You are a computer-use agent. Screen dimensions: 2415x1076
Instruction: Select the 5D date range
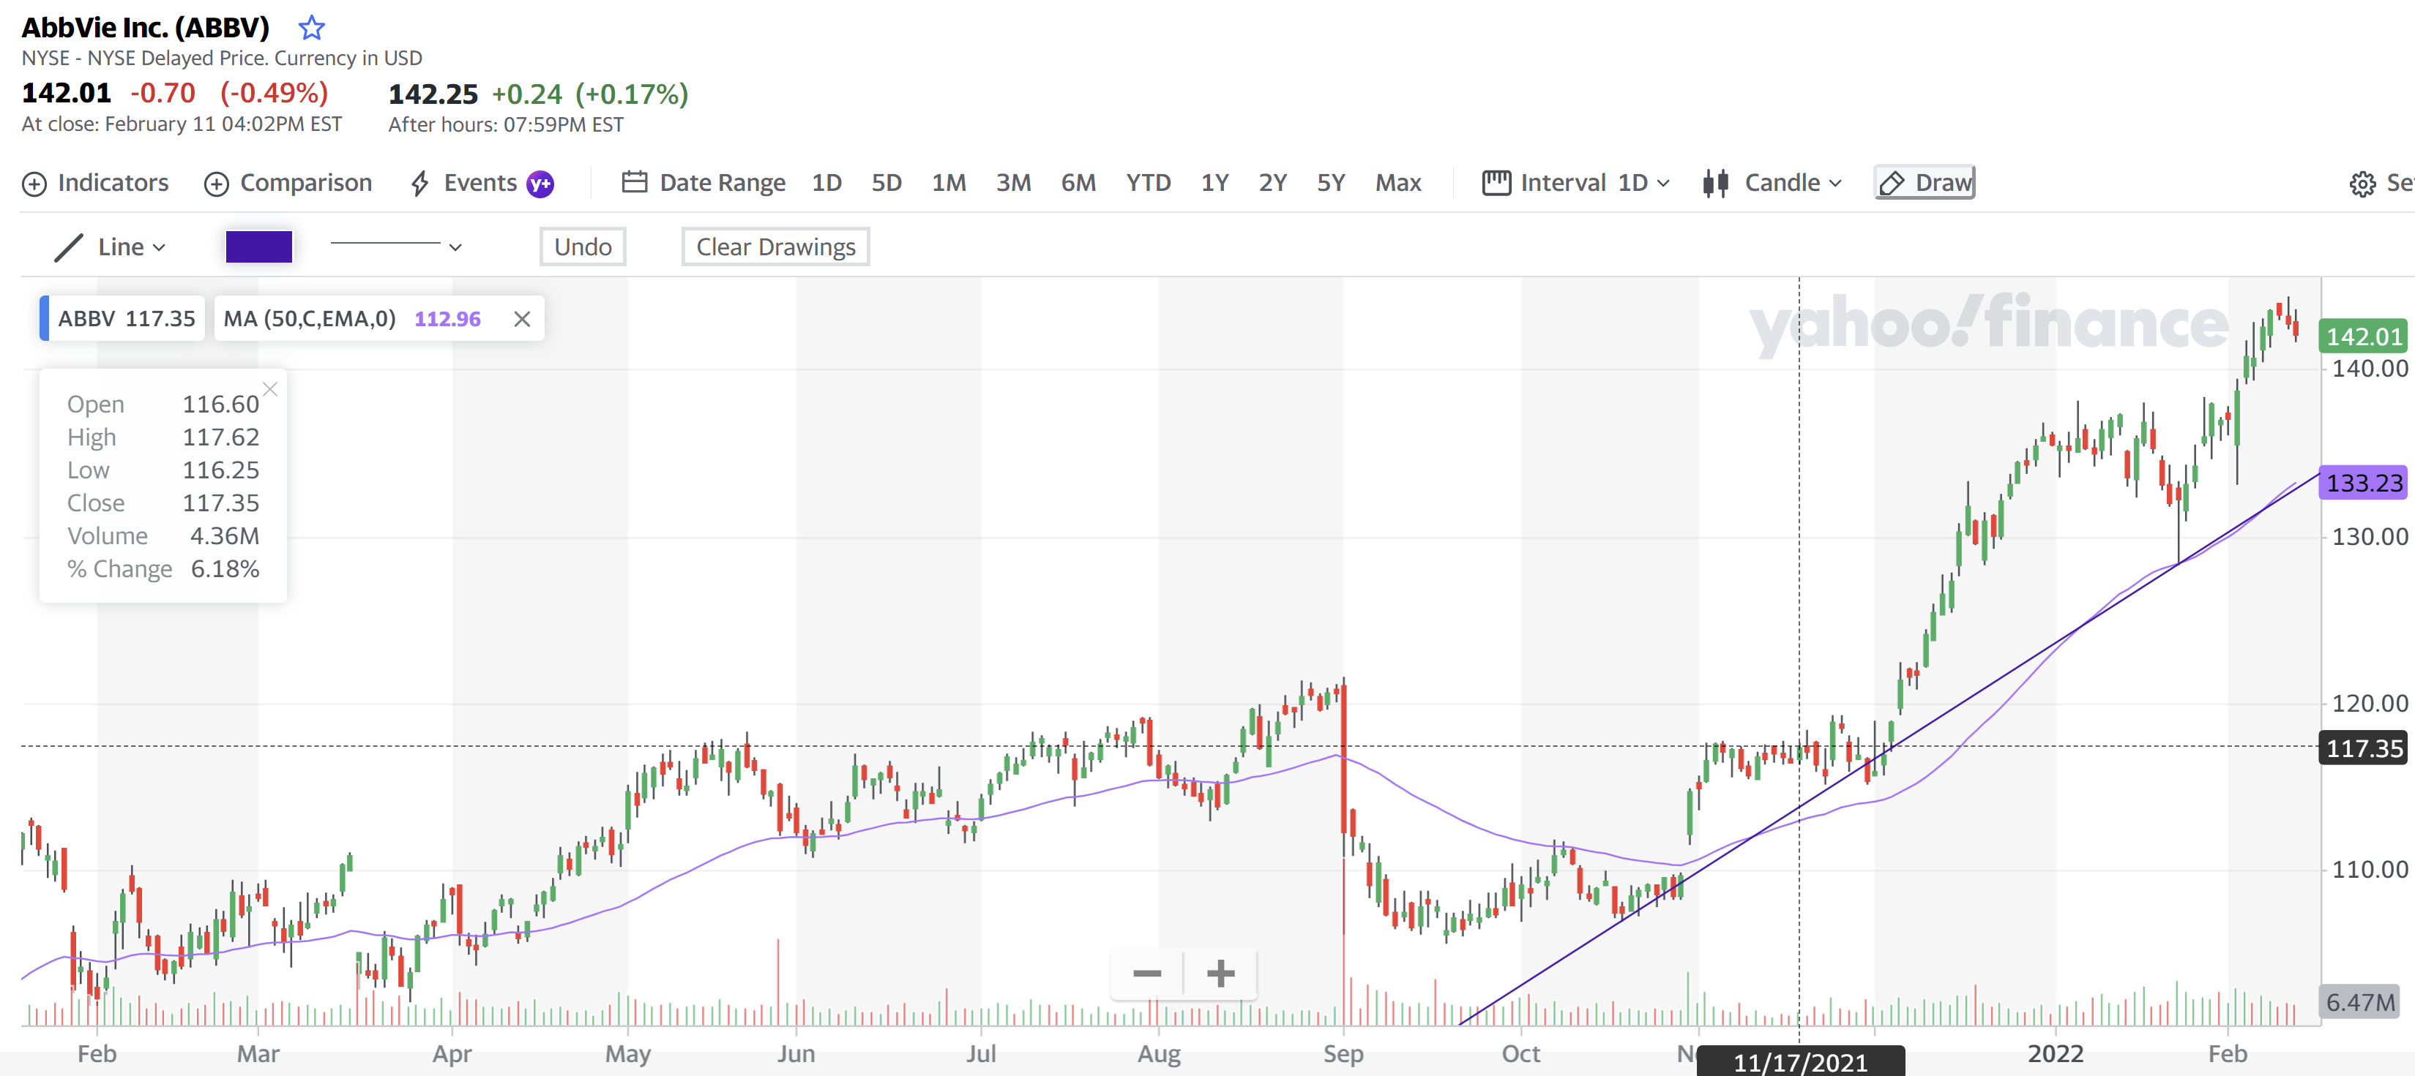click(886, 183)
